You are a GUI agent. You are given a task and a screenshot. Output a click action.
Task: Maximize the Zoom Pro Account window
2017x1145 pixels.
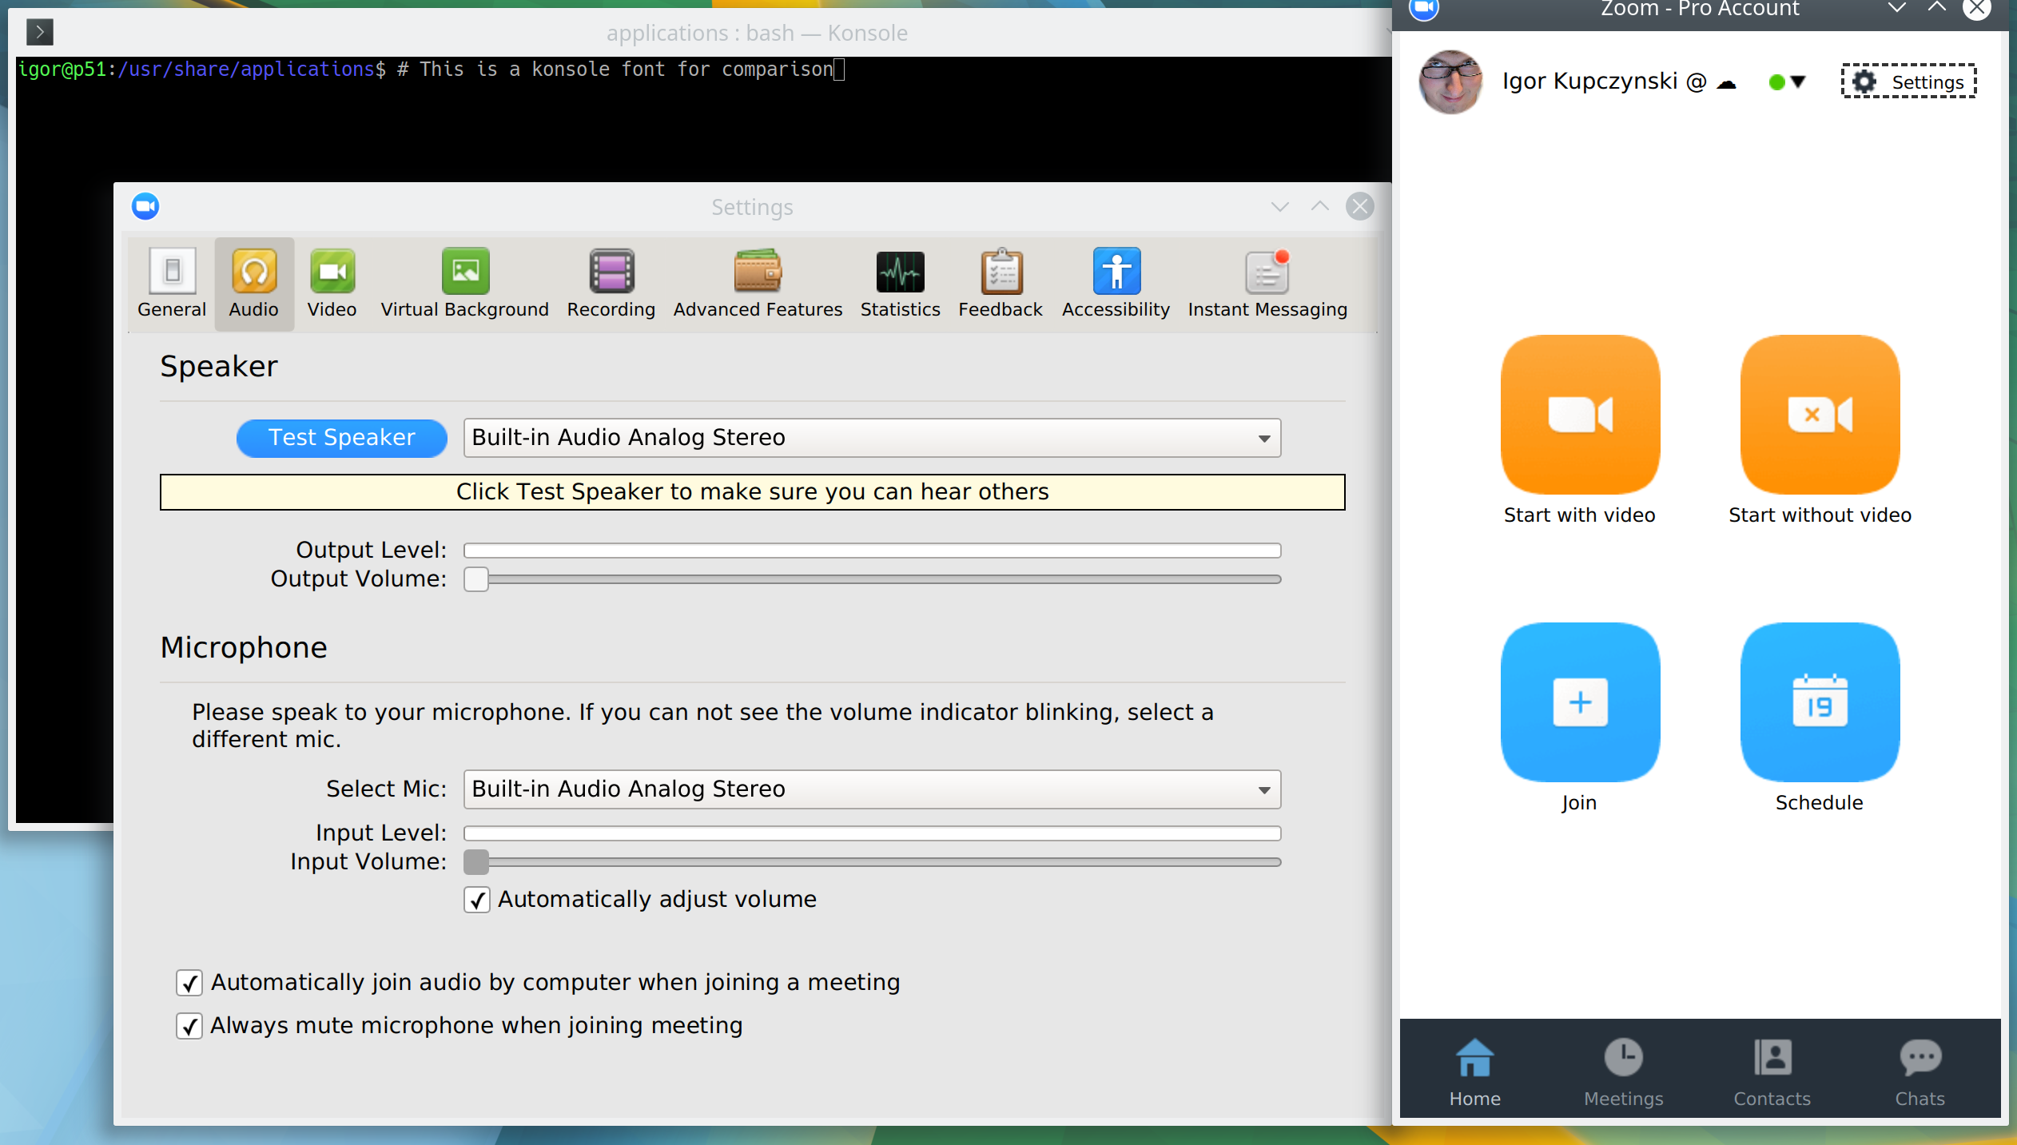pyautogui.click(x=1936, y=7)
